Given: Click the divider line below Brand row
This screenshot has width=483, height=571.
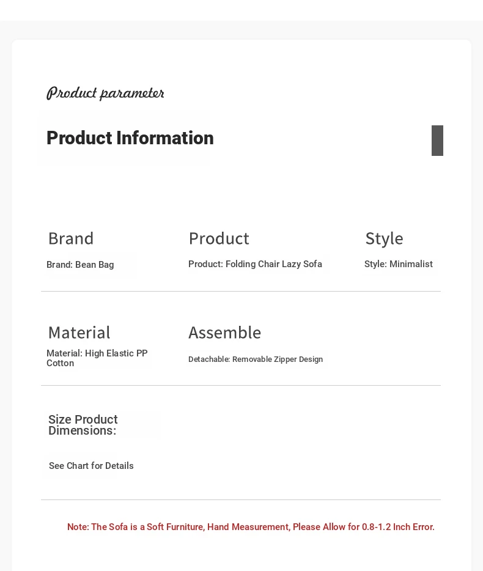Looking at the screenshot, I should click(241, 292).
